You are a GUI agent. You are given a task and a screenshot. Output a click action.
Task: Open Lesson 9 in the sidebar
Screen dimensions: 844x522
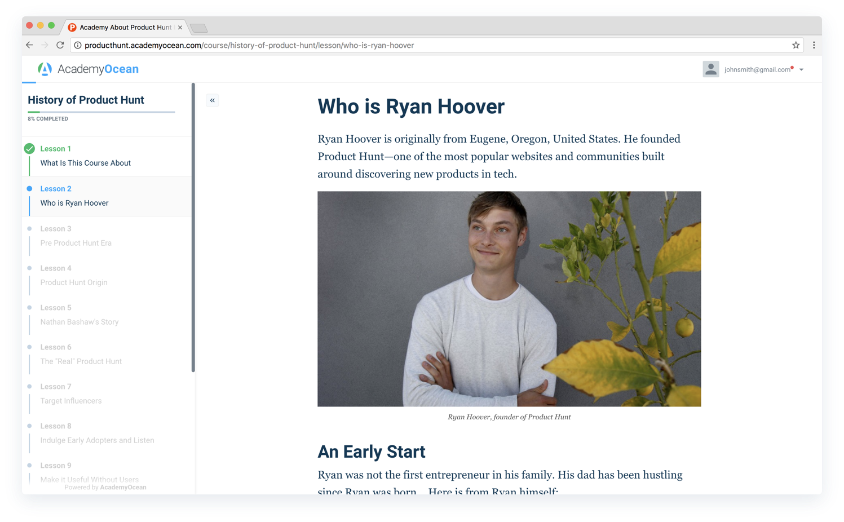point(107,472)
